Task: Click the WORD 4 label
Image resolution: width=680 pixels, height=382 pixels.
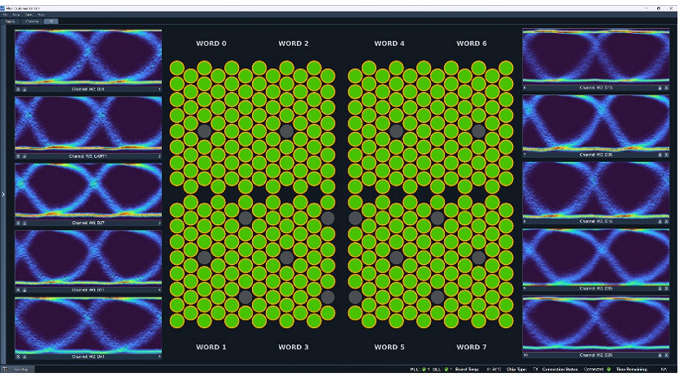Action: coord(389,44)
